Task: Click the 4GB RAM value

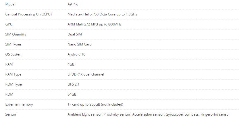Action: click(71, 64)
